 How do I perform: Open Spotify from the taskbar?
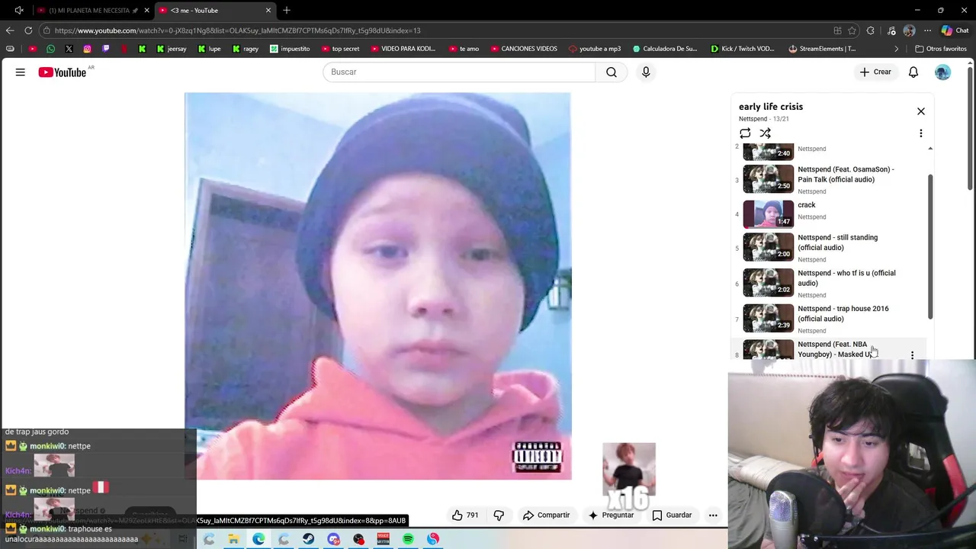[x=408, y=539]
